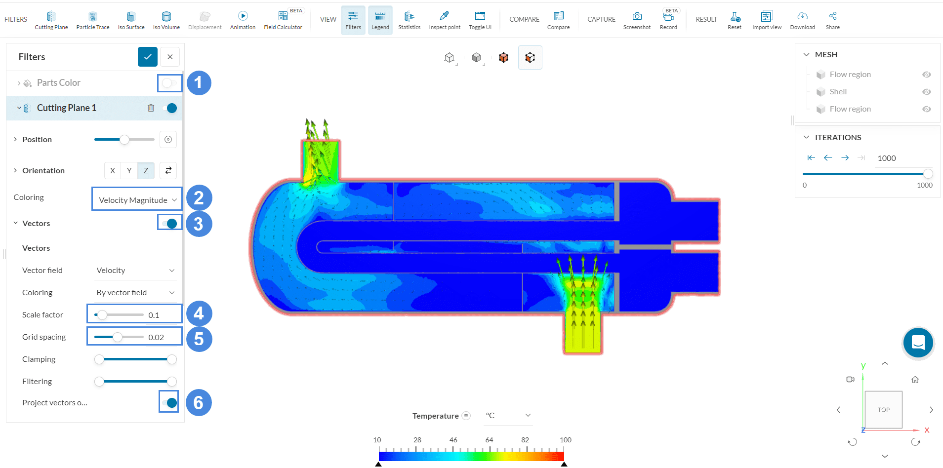This screenshot has height=468, width=943.
Task: Toggle the Legend view option
Action: [x=380, y=20]
